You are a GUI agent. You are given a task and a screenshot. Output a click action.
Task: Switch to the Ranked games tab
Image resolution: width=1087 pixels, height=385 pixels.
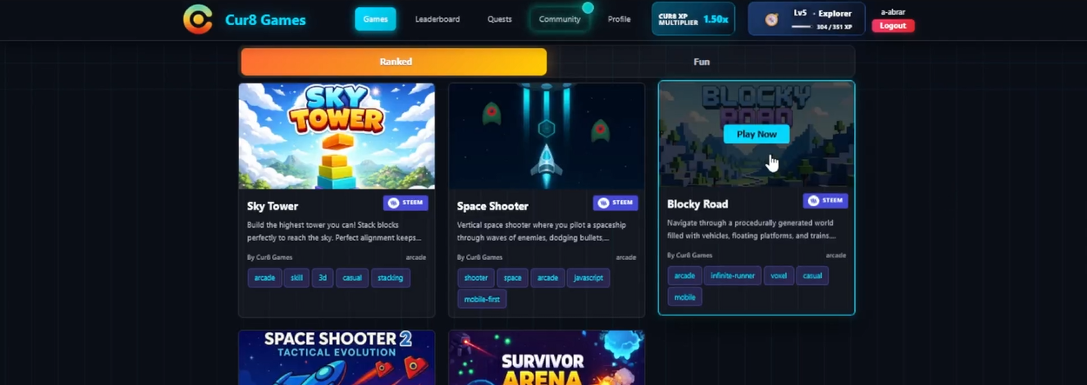[x=394, y=62]
